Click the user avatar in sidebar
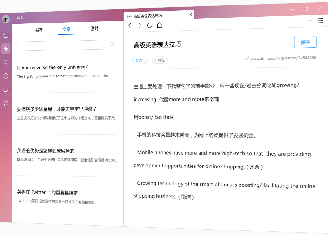328x235 pixels. pos(6,20)
